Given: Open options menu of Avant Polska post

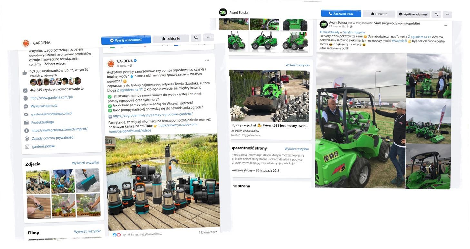Looking at the screenshot, I should click(x=445, y=25).
